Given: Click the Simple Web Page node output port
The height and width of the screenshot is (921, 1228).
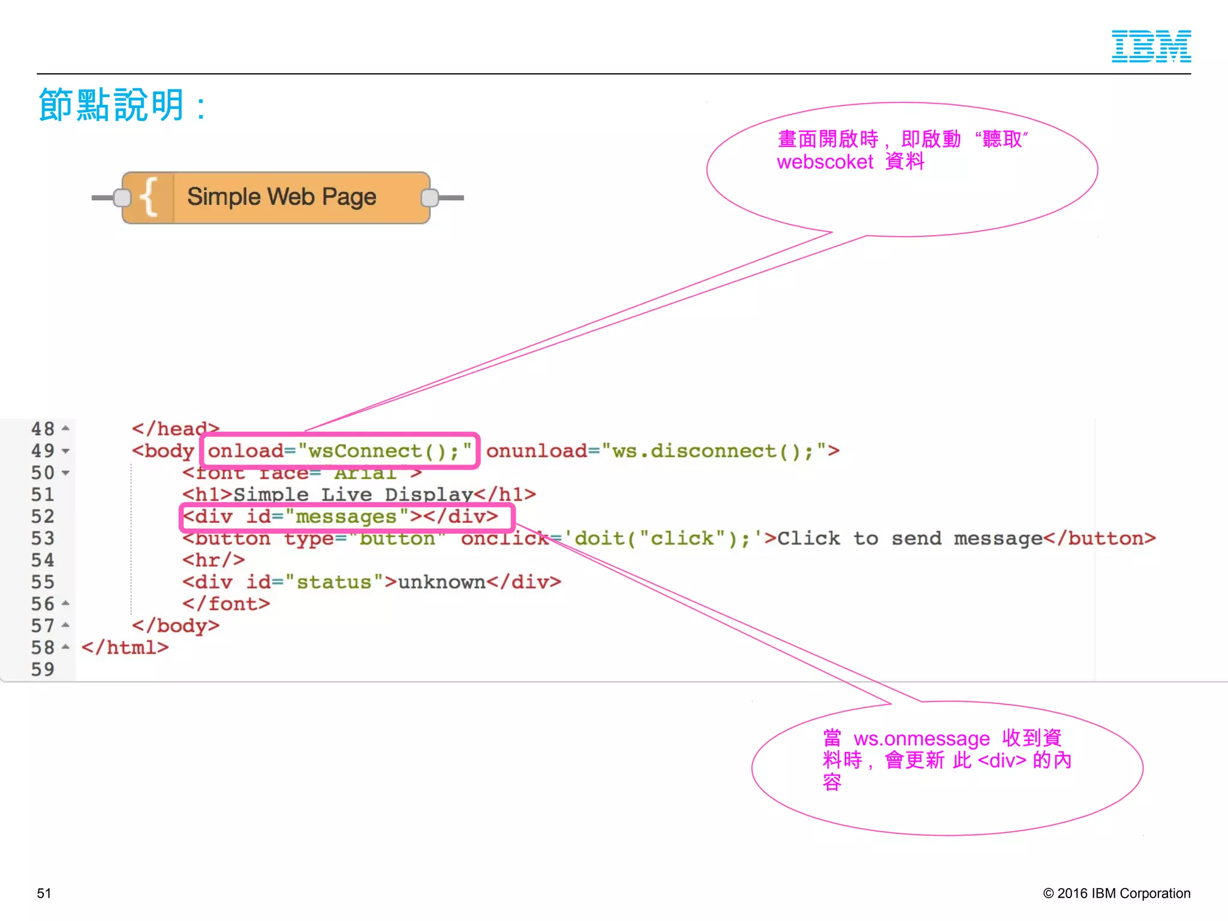Looking at the screenshot, I should click(x=429, y=197).
